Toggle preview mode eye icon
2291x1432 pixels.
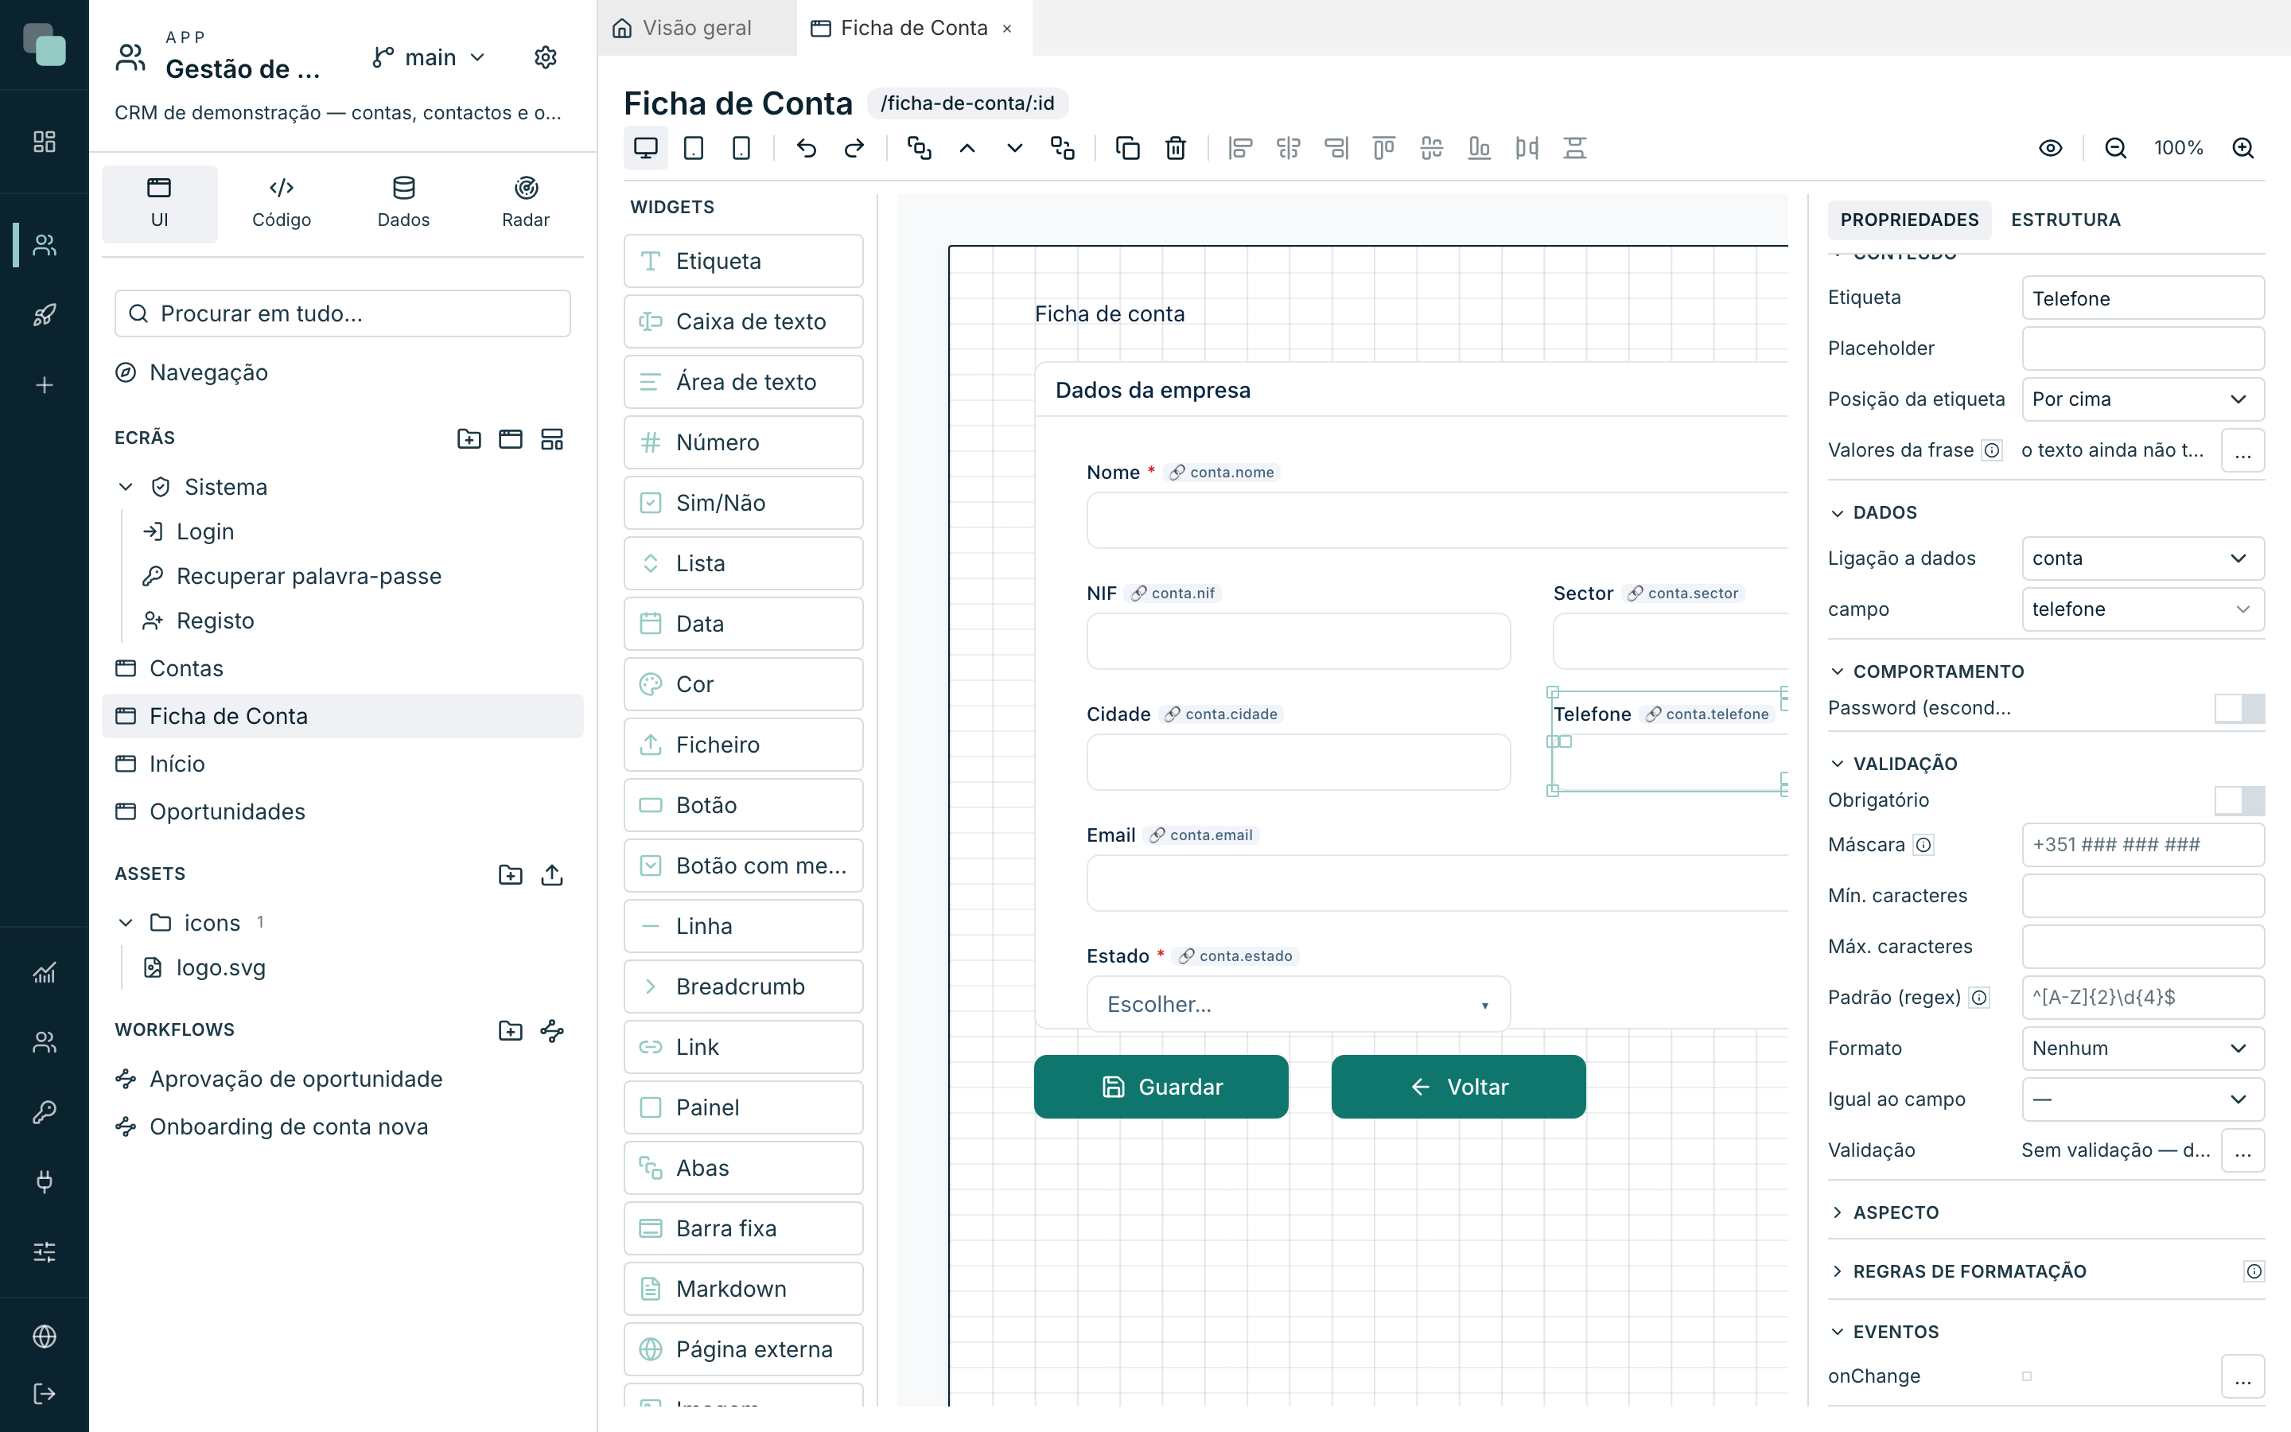tap(2051, 148)
